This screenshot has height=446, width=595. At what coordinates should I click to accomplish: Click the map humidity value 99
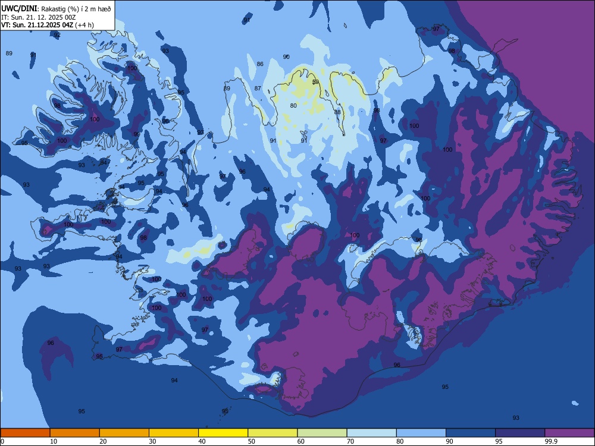pos(137,134)
